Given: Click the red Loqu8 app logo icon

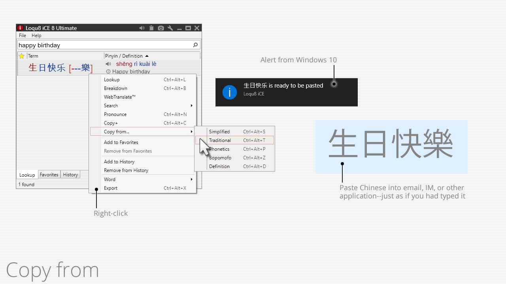Looking at the screenshot, I should [x=21, y=28].
